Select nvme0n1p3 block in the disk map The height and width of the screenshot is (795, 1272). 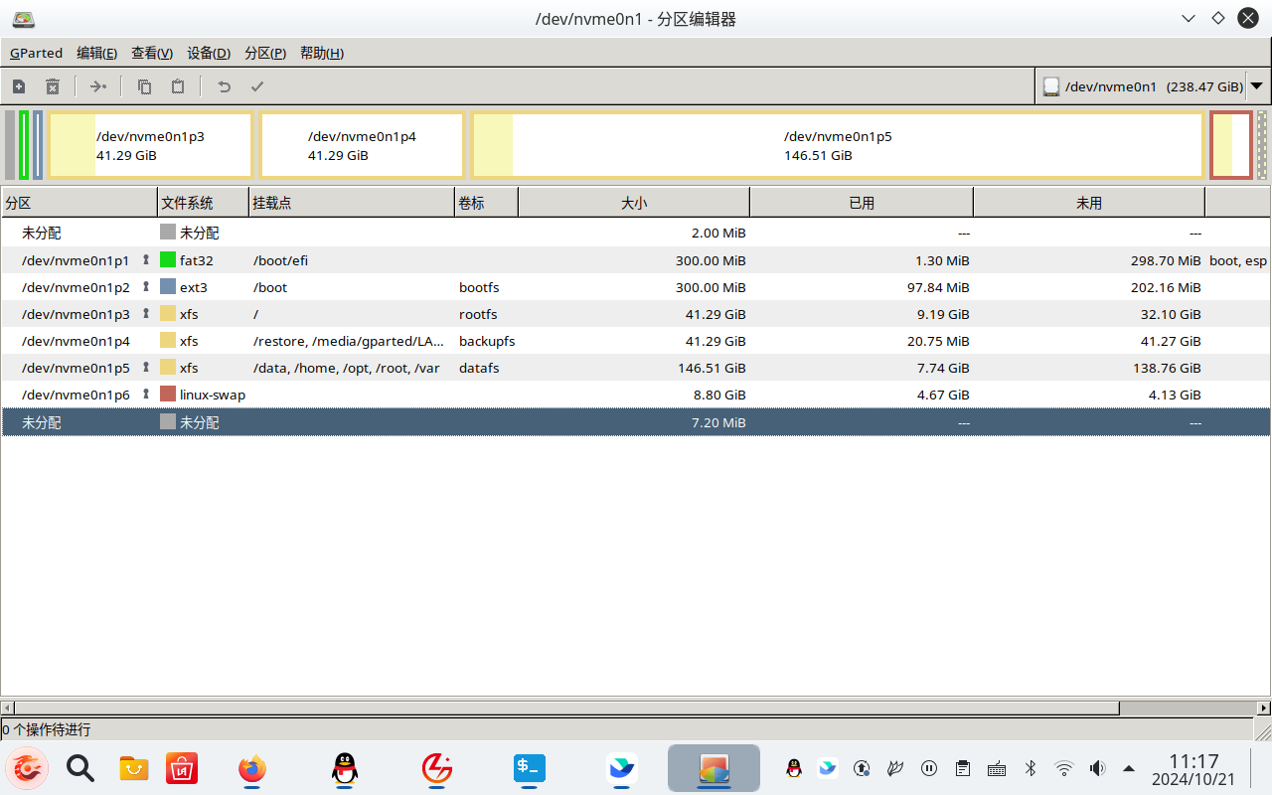150,145
